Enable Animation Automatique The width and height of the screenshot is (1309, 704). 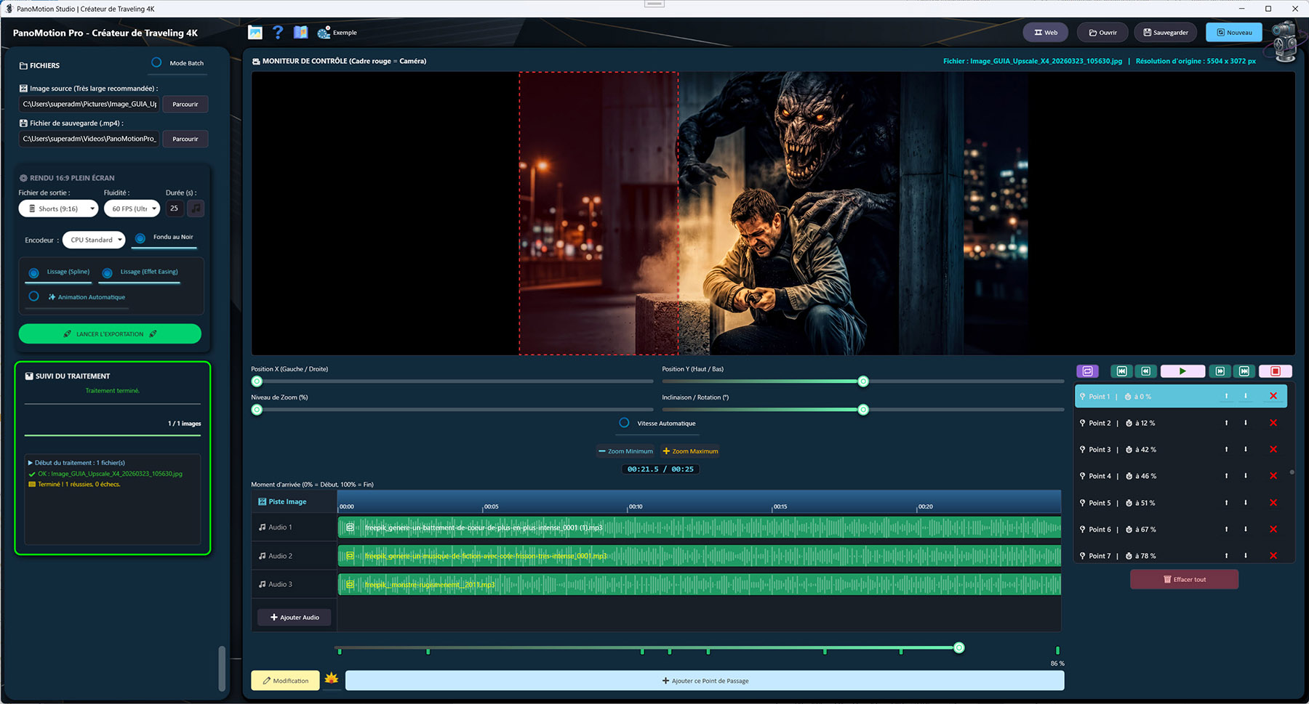point(34,296)
